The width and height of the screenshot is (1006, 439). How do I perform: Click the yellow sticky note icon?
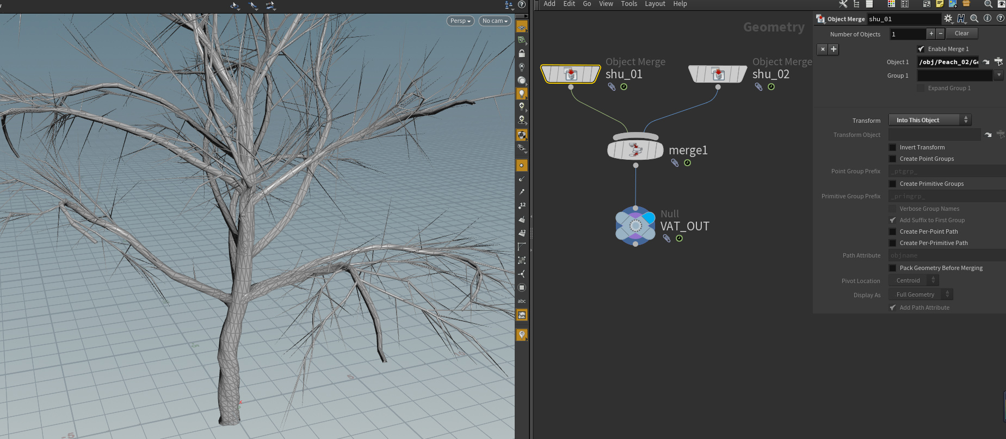[940, 4]
